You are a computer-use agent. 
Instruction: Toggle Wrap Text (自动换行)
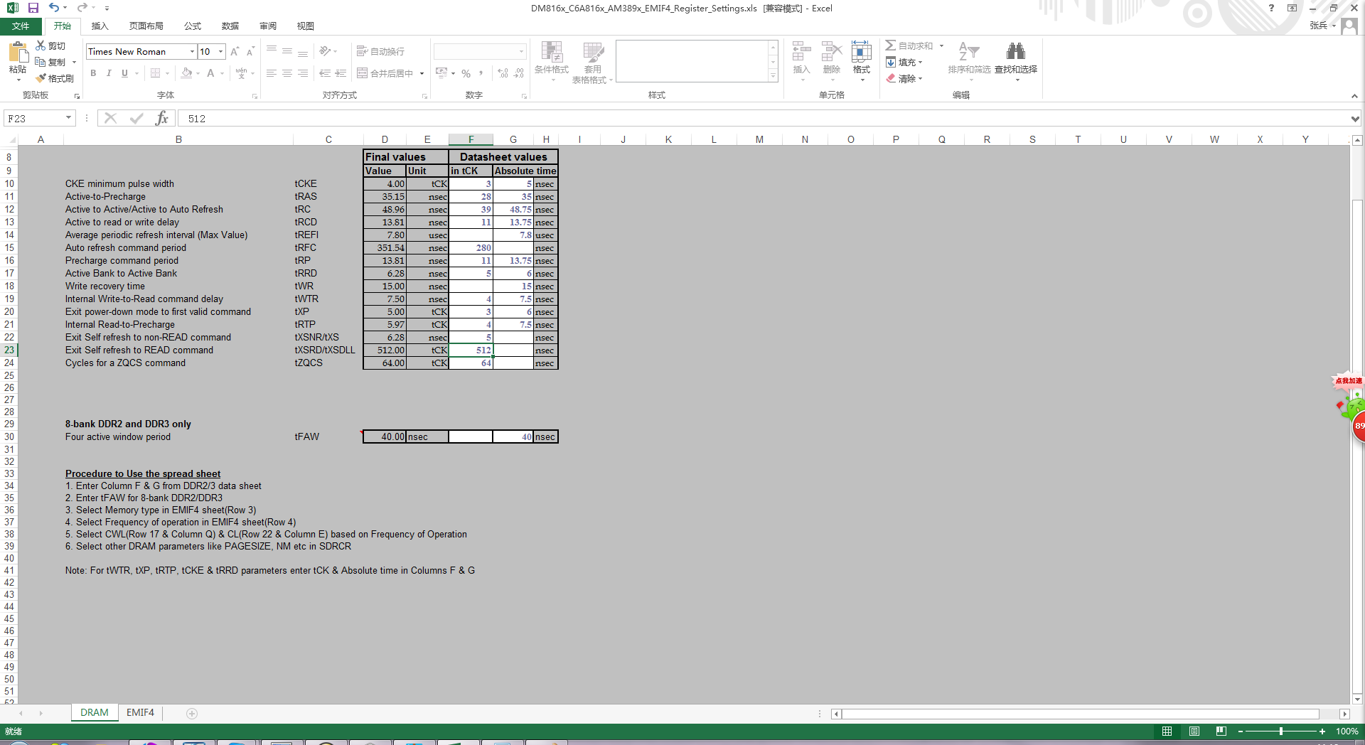380,51
